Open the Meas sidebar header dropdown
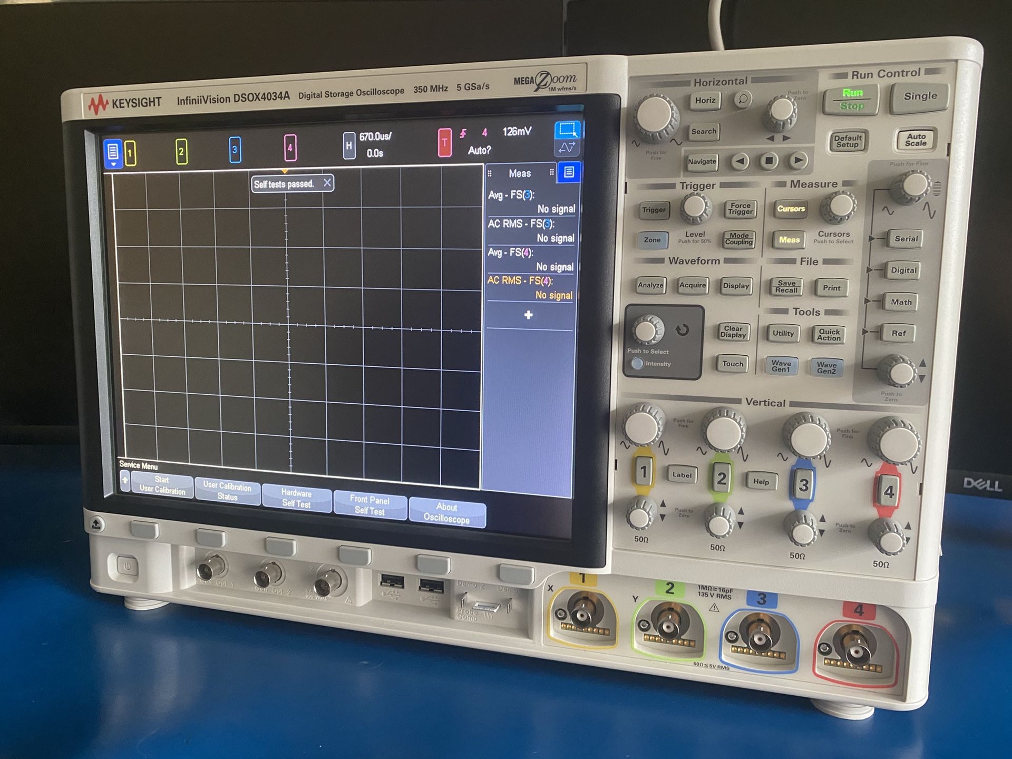 (x=520, y=173)
